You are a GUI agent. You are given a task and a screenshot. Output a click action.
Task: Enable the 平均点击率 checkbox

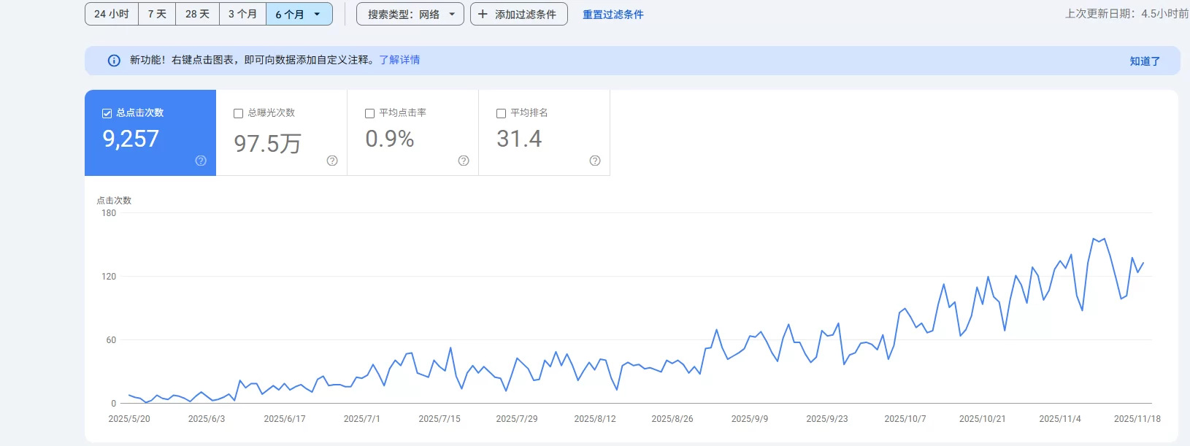point(369,113)
